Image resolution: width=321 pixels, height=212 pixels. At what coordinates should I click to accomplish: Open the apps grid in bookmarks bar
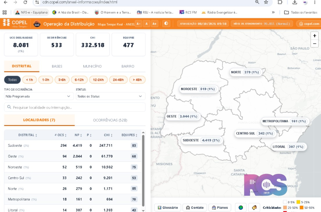click(4, 13)
